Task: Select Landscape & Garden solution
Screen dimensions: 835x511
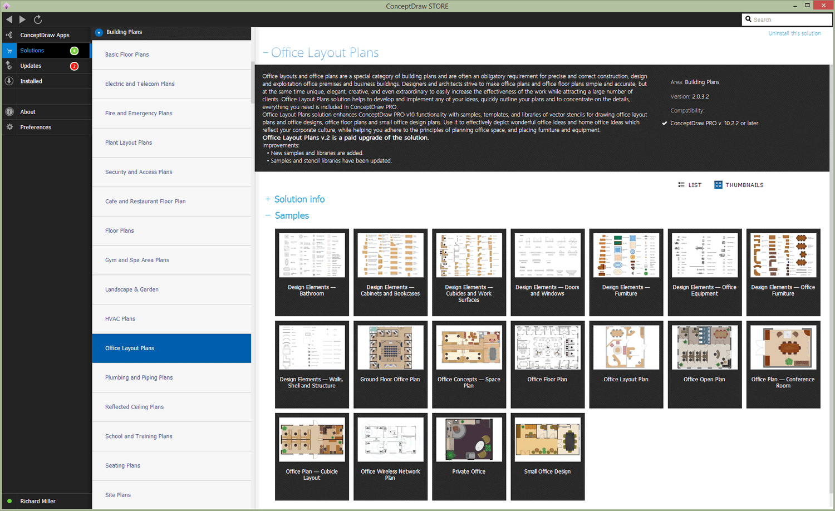Action: [171, 289]
